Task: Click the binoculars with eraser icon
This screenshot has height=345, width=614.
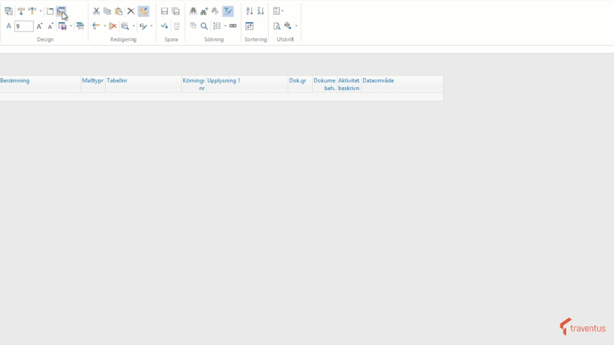Action: [215, 11]
